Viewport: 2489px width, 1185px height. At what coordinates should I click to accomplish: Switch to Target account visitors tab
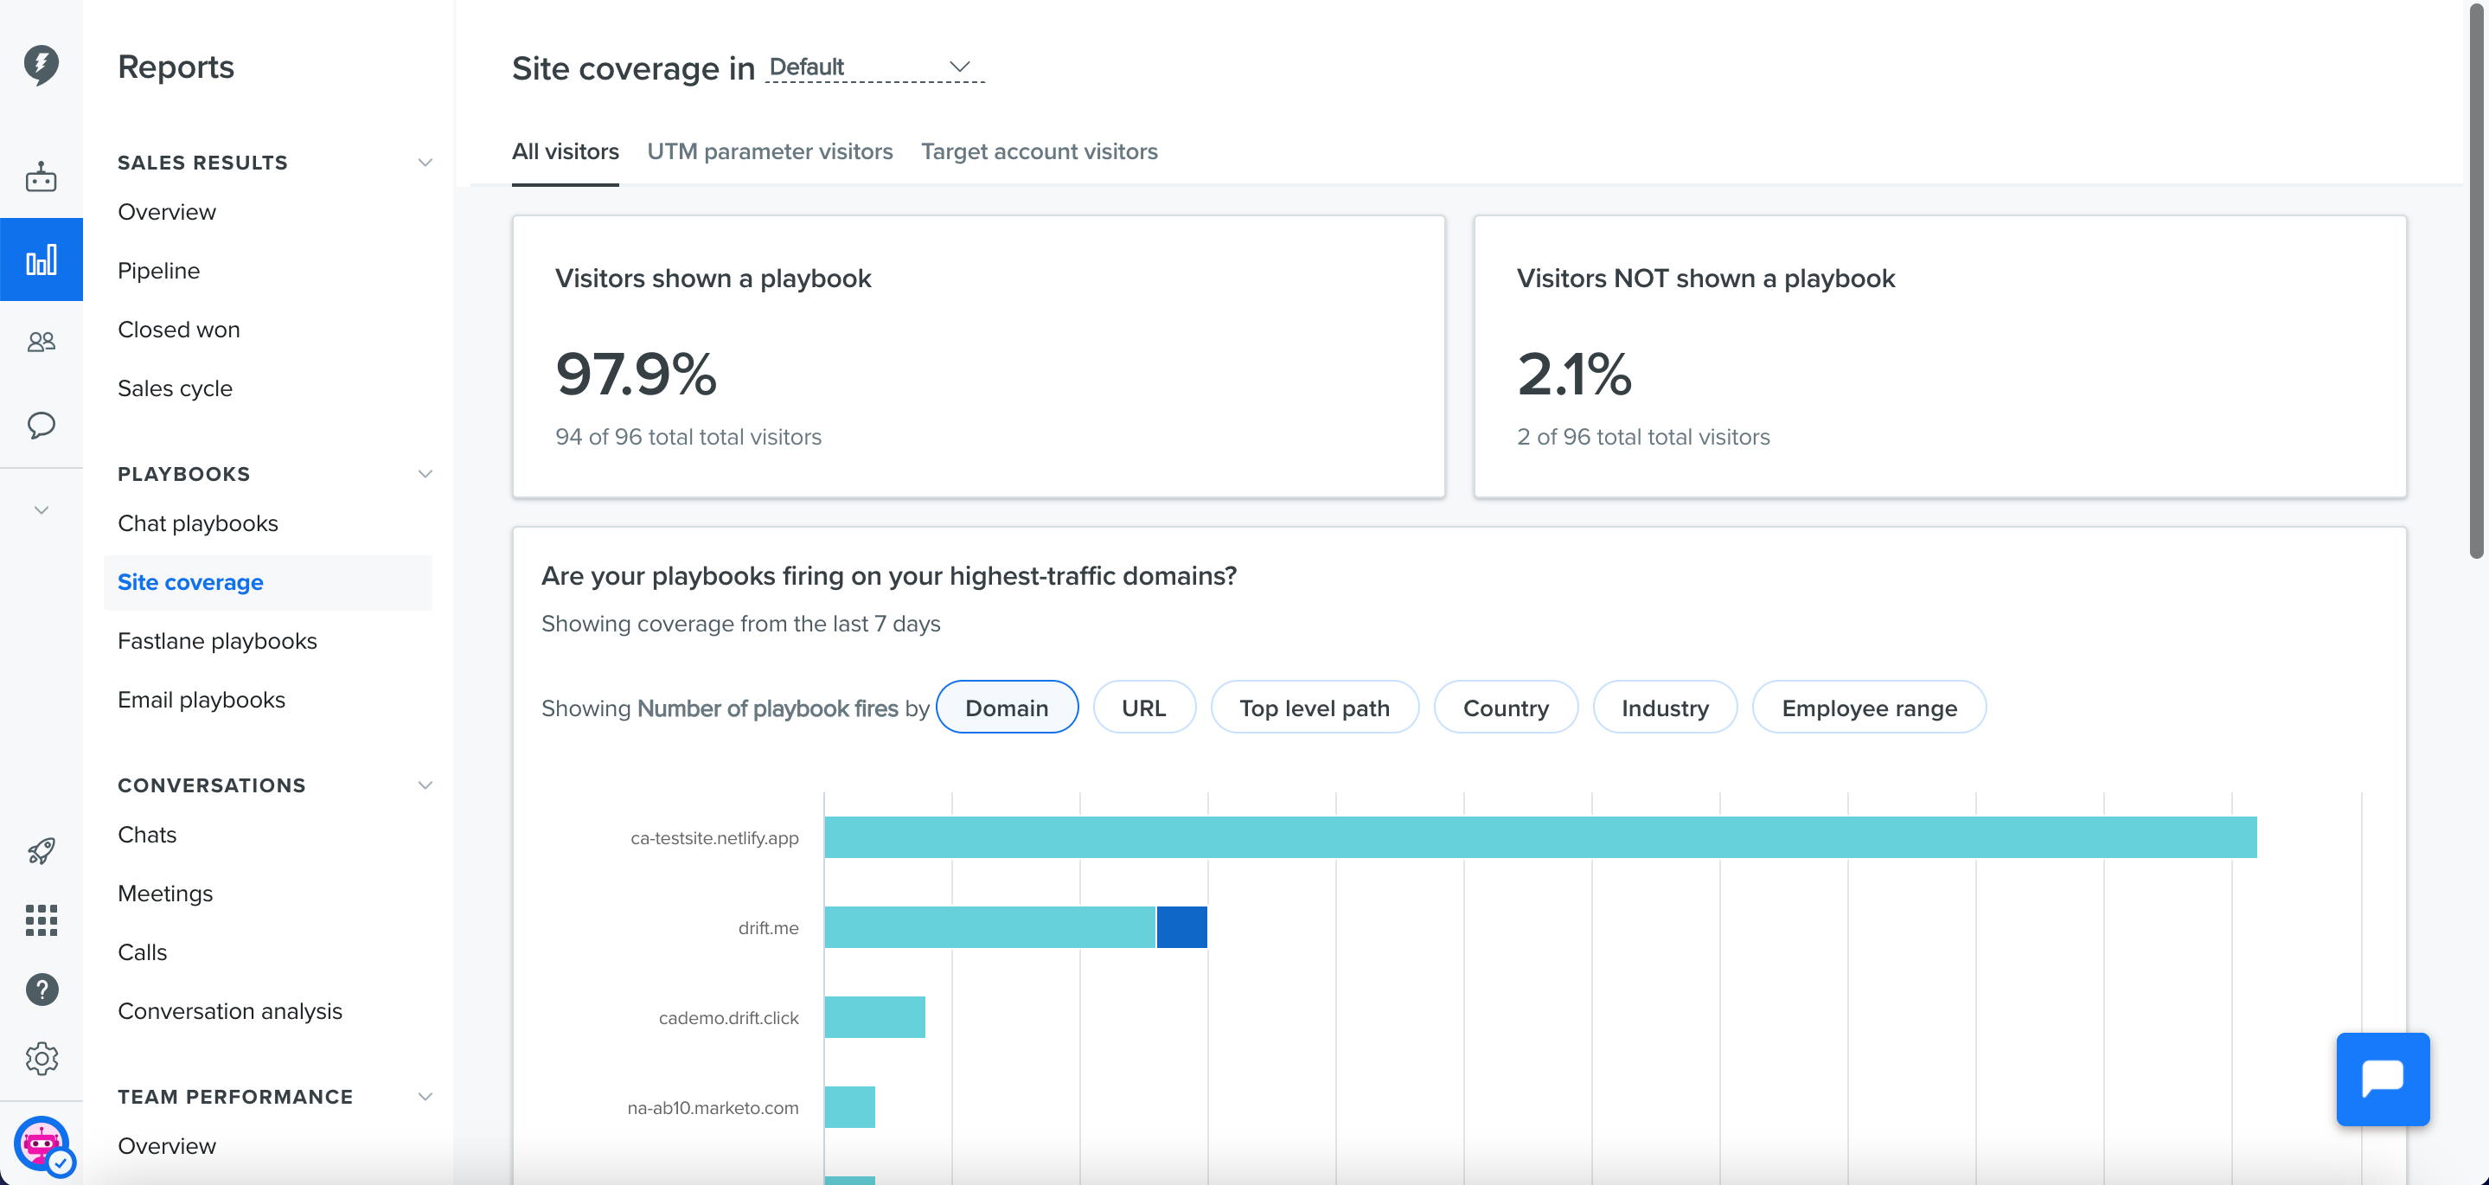(x=1039, y=151)
